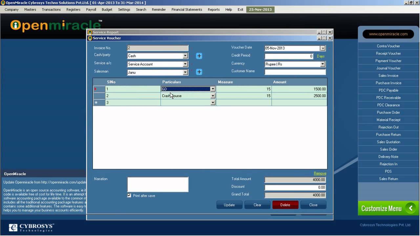Open the Budget menu
The image size is (420, 236).
click(x=107, y=10)
